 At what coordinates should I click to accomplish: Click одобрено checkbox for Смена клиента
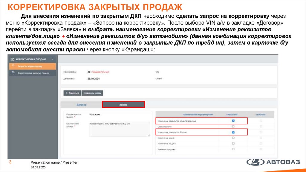click(261, 126)
